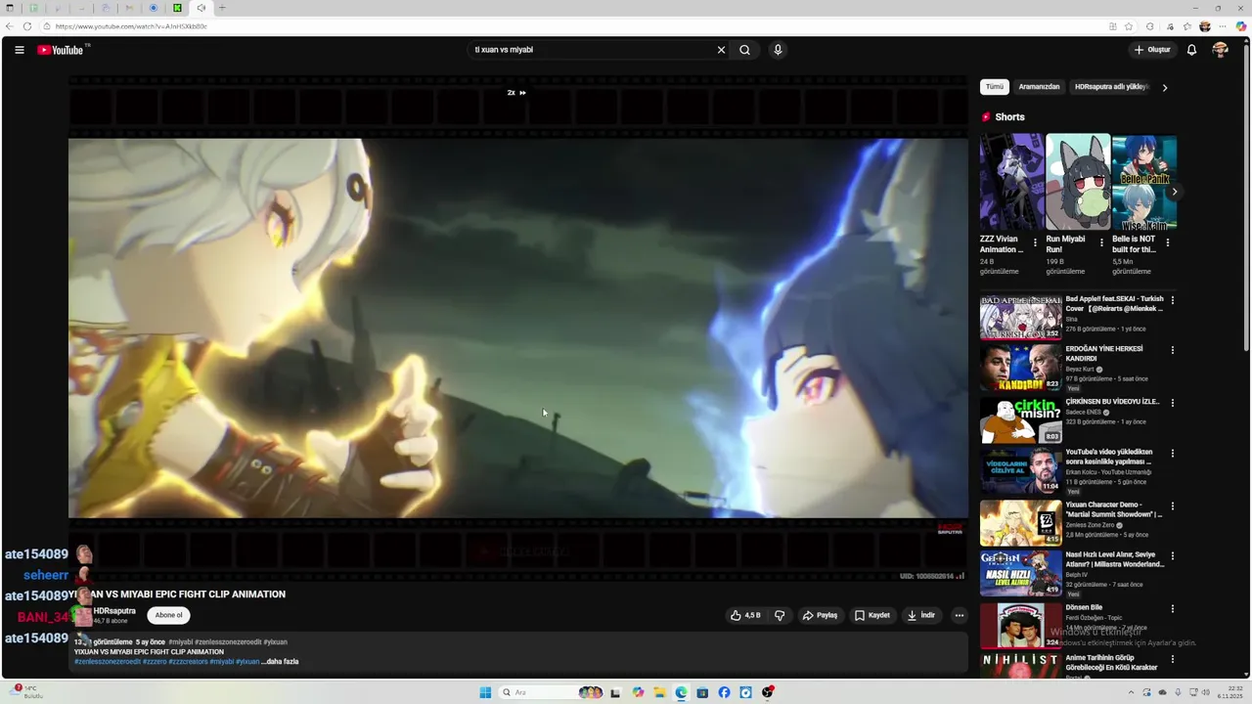Screen dimensions: 1252x704
Task: Open more actions ellipsis under video
Action: tap(959, 615)
